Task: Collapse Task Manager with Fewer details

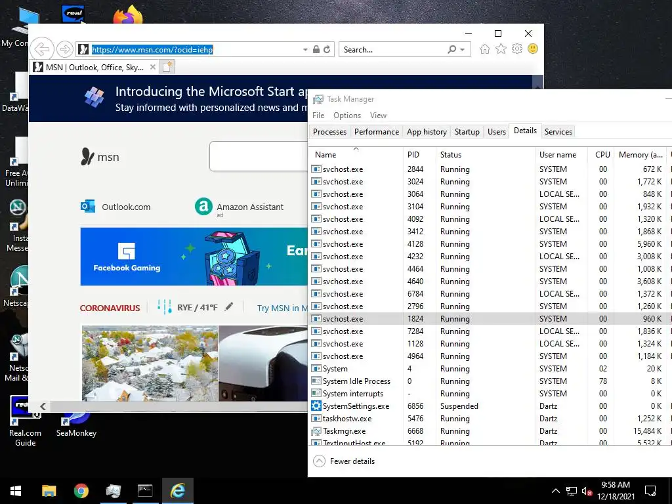Action: click(x=344, y=461)
